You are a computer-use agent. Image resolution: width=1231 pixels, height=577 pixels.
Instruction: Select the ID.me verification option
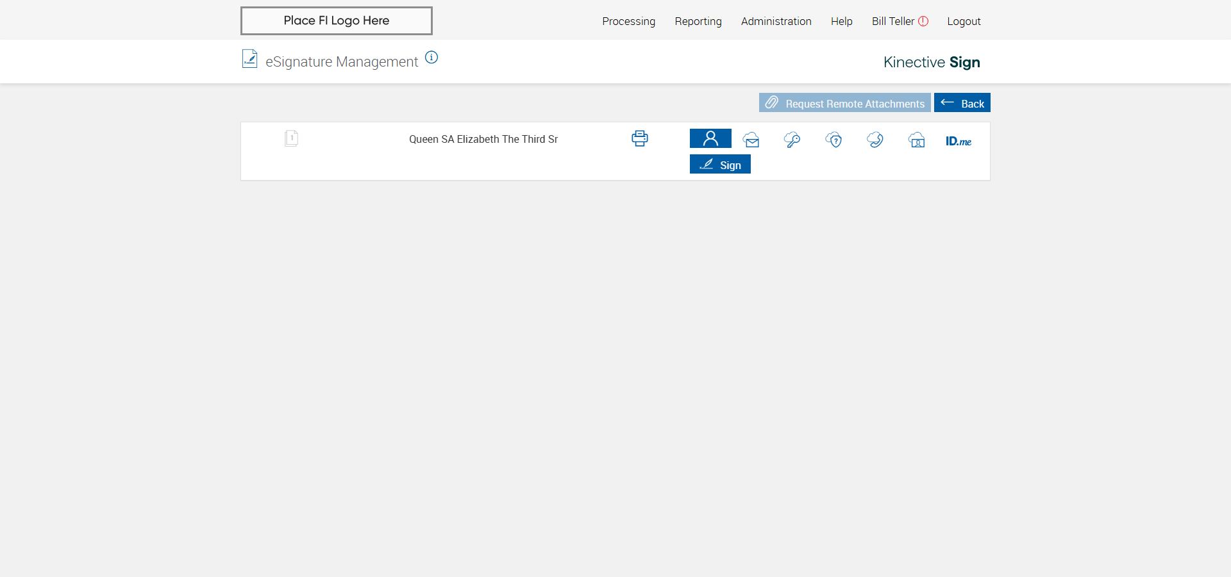[x=959, y=141]
